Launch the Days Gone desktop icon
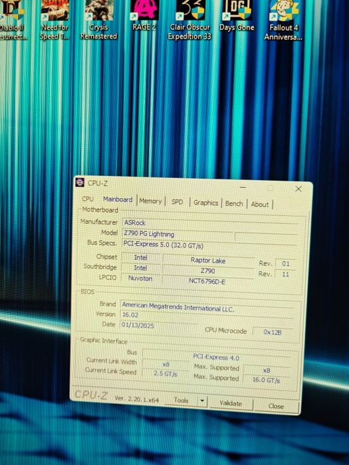The width and height of the screenshot is (349, 465). point(237,16)
